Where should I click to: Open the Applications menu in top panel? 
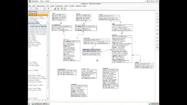(x=35, y=1)
